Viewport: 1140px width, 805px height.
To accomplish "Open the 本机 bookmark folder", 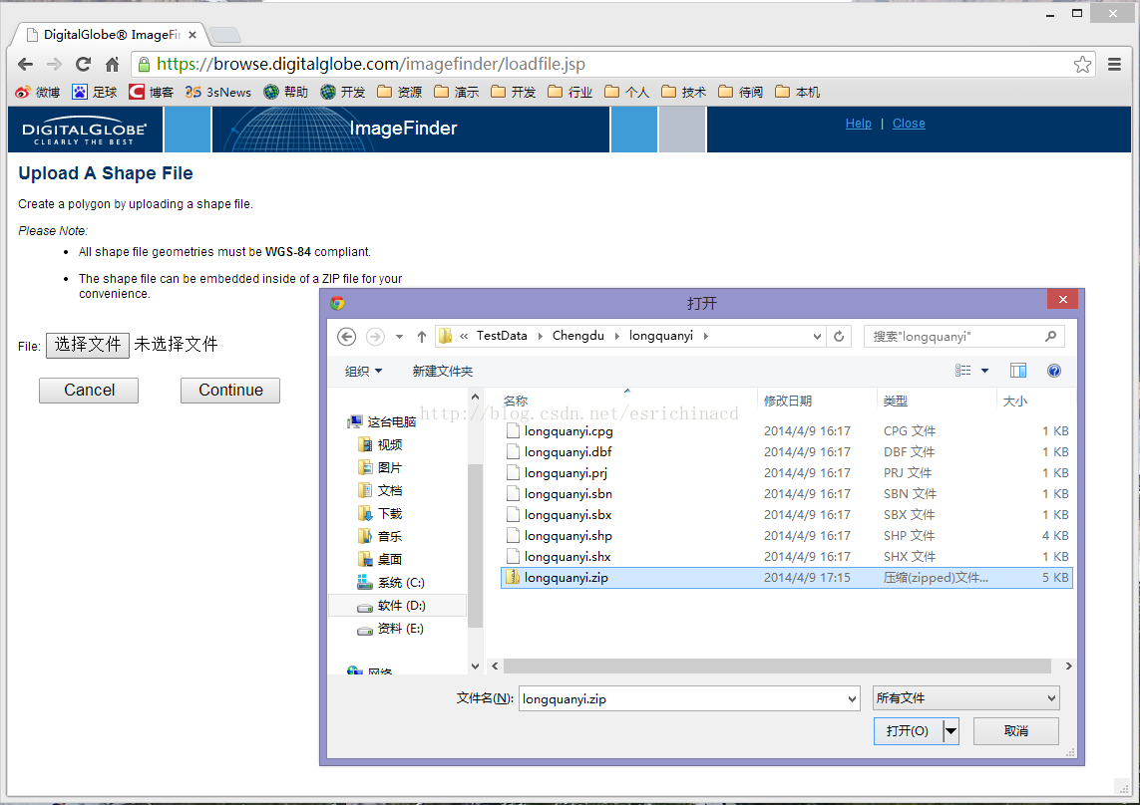I will pyautogui.click(x=798, y=92).
